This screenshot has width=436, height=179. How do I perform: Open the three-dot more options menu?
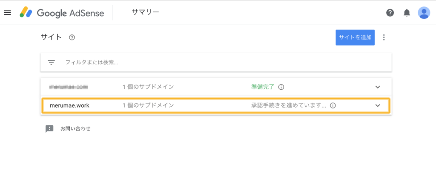coord(384,37)
